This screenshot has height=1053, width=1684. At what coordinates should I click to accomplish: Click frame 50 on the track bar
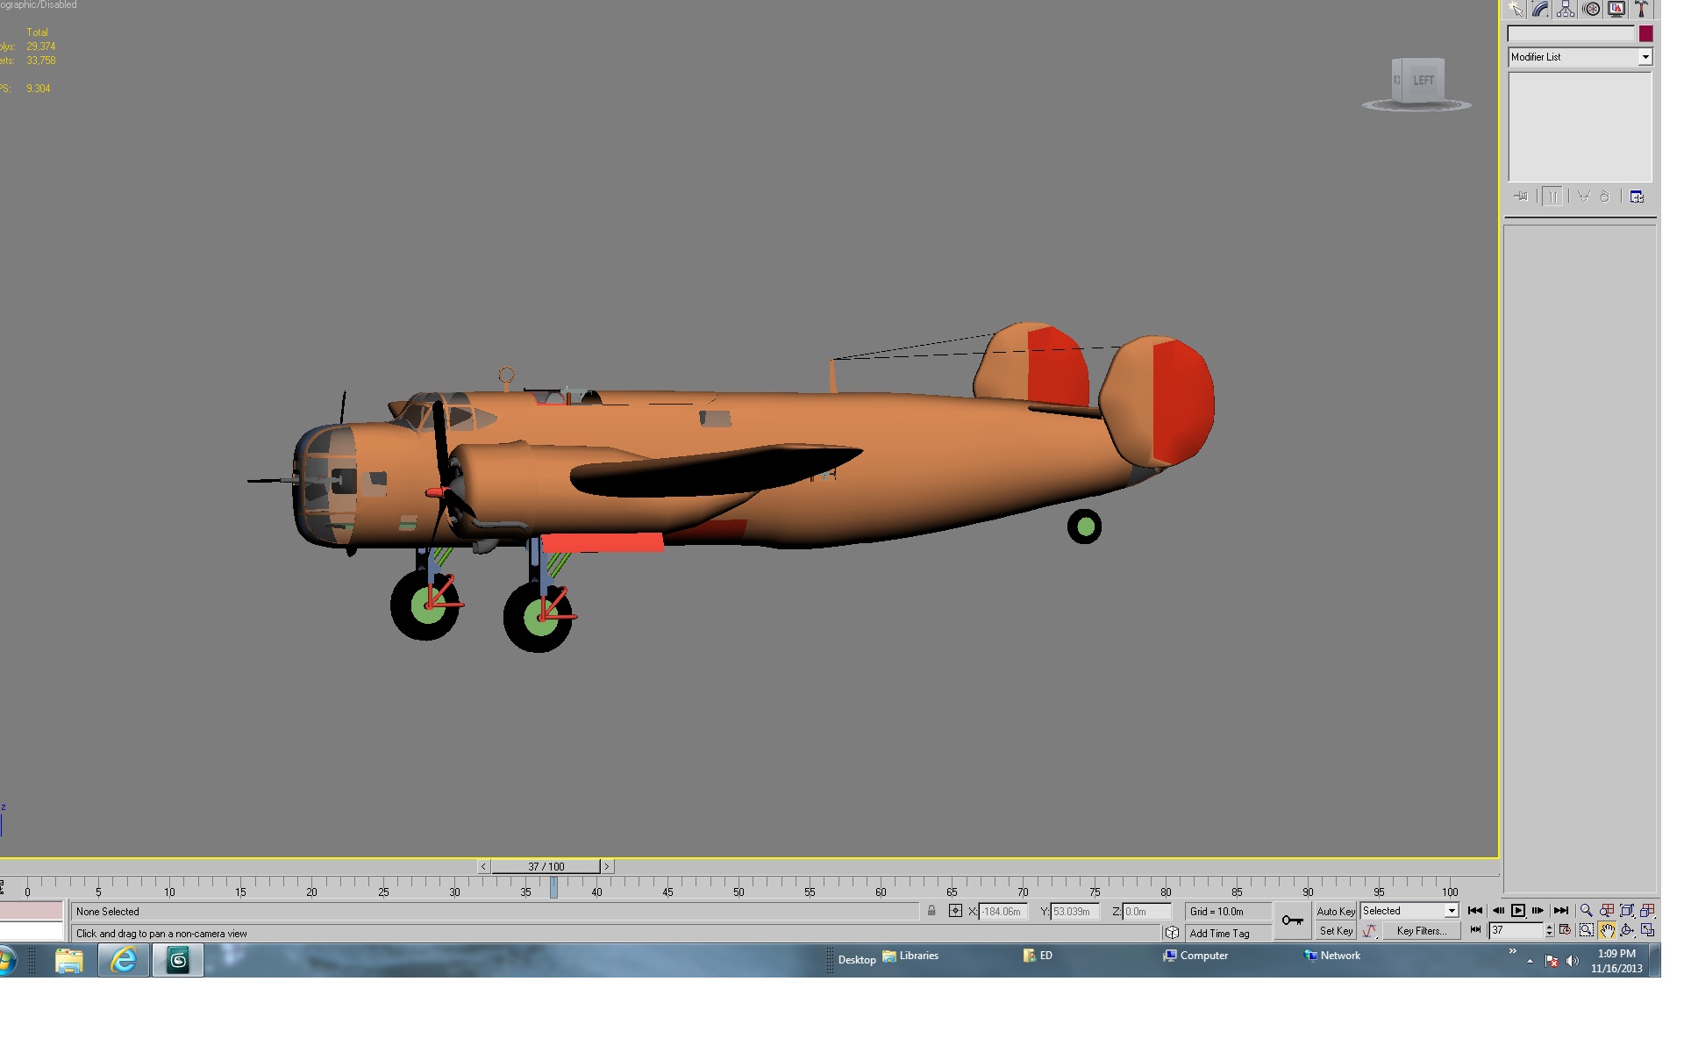click(x=739, y=892)
